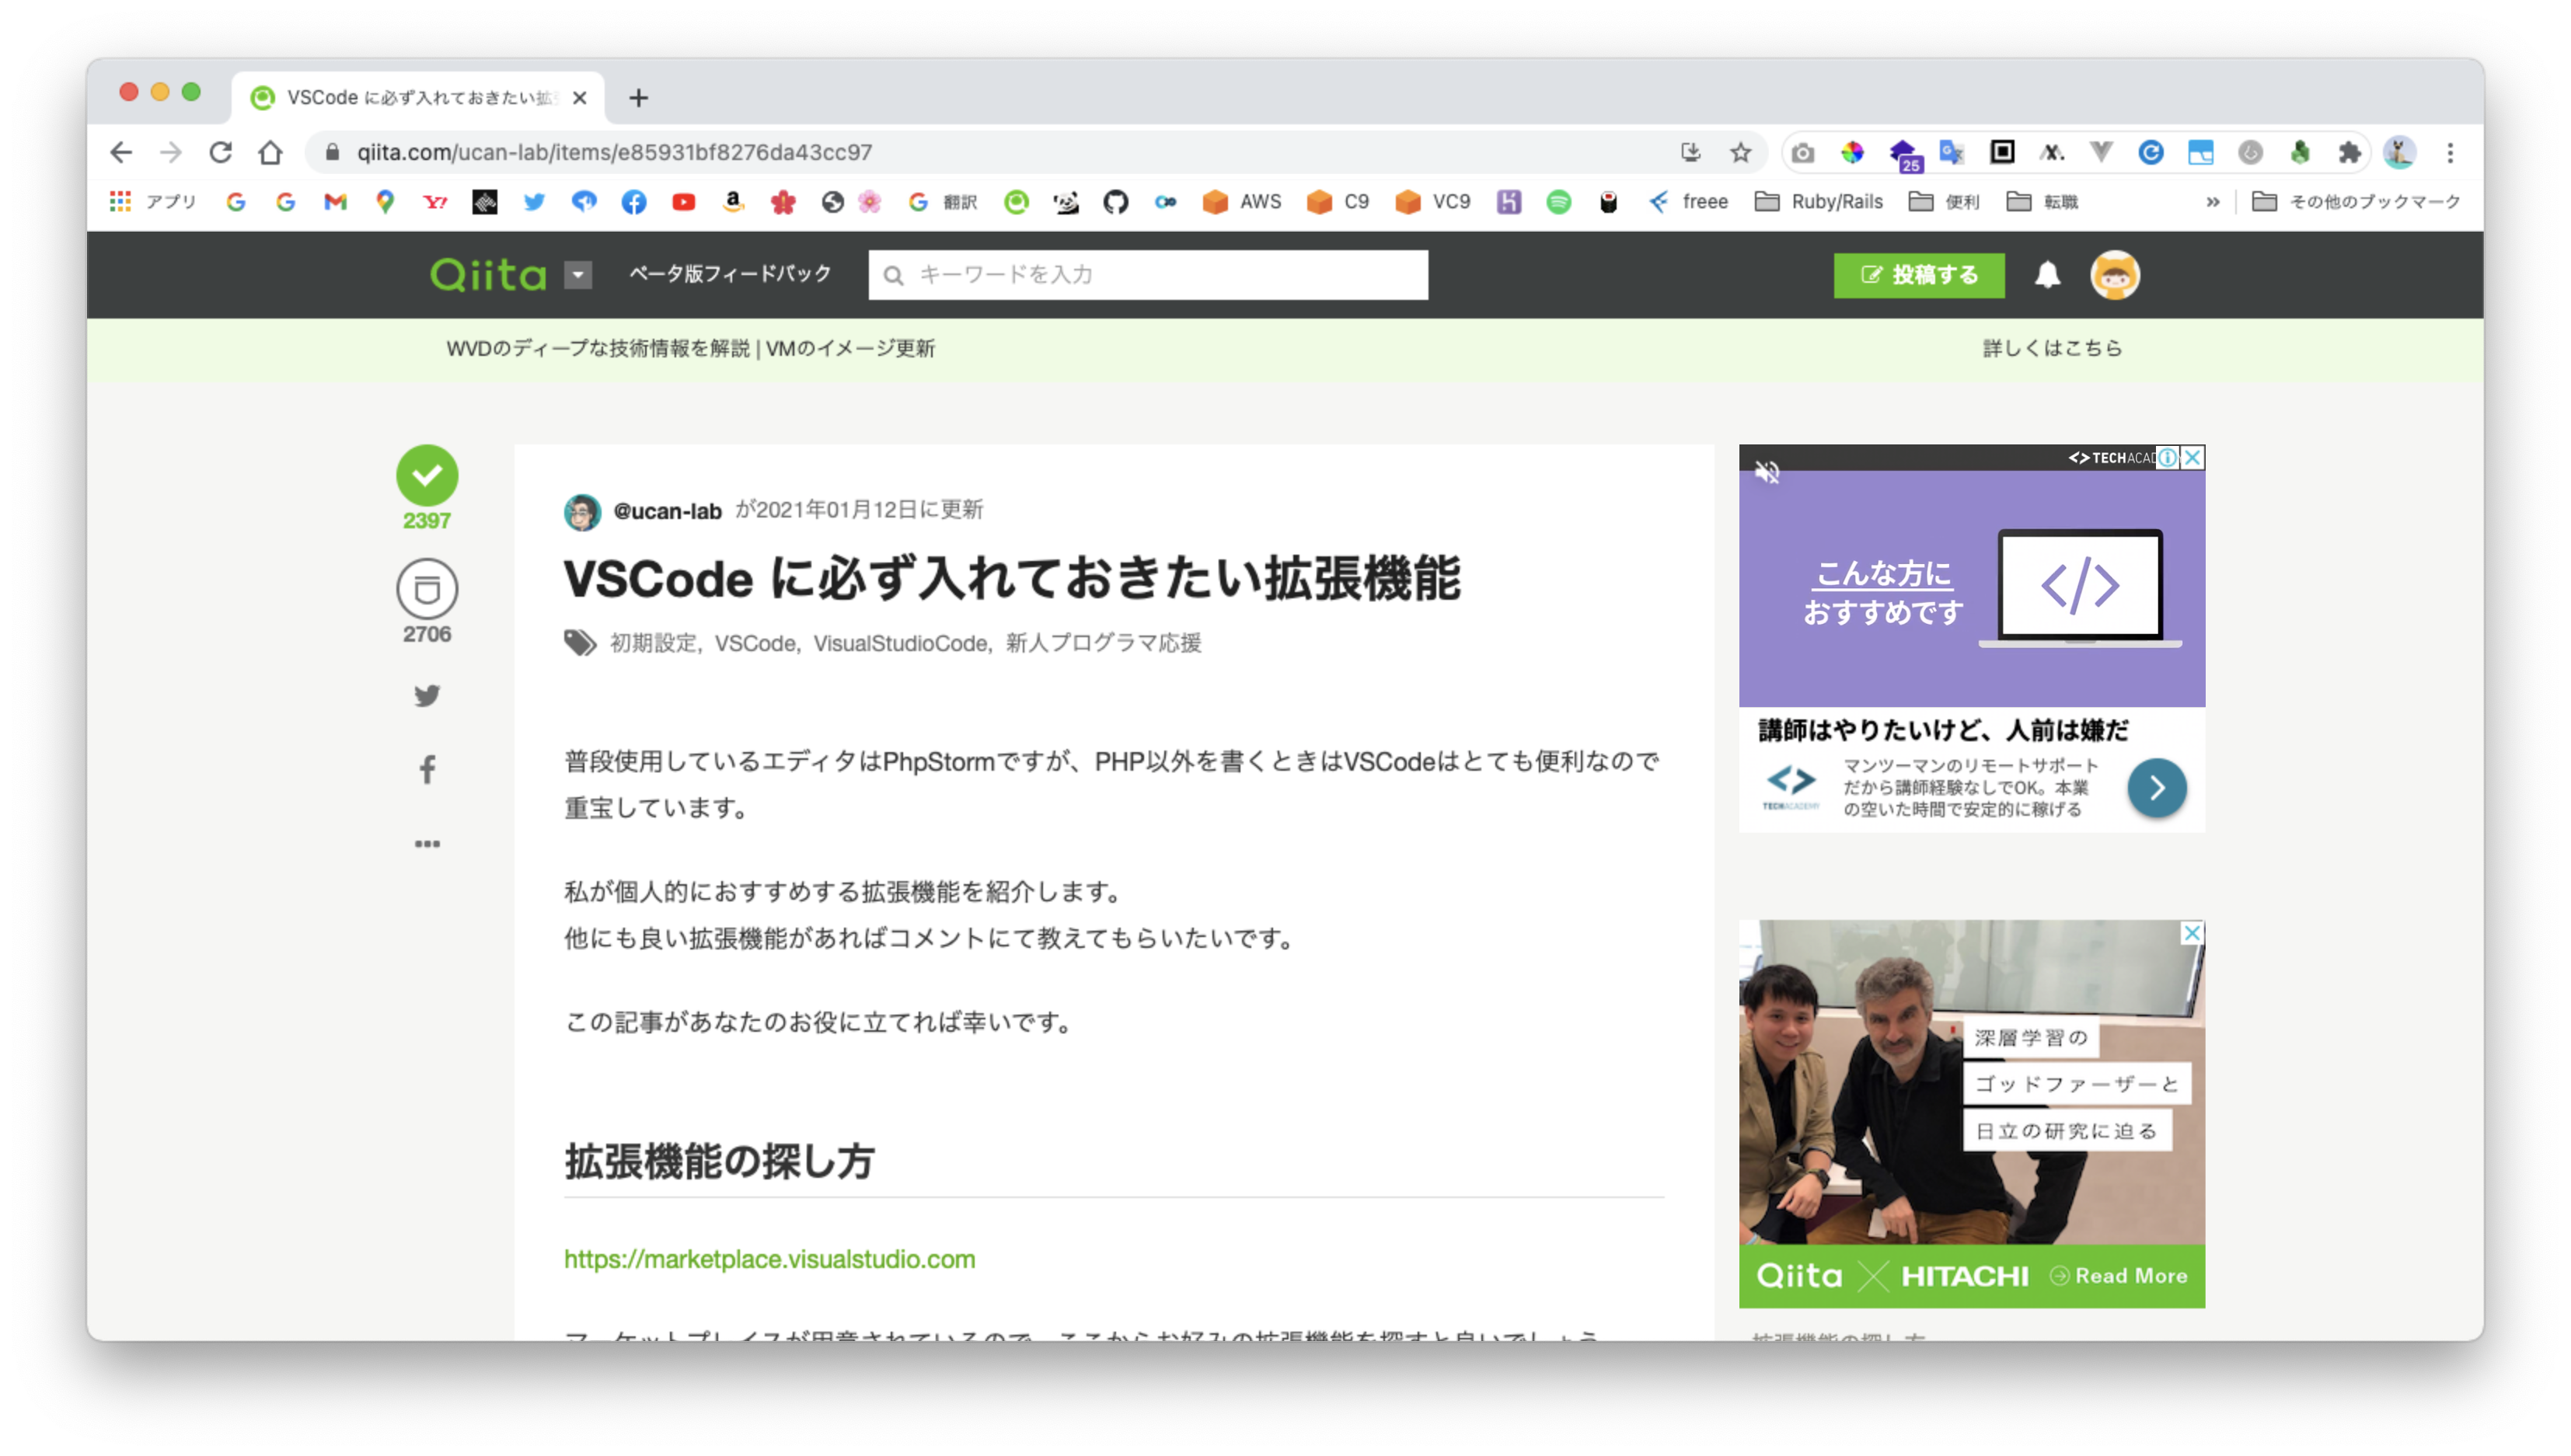Viewport: 2571px width, 1456px height.
Task: Open the Google Translate extension icon
Action: tap(1950, 152)
